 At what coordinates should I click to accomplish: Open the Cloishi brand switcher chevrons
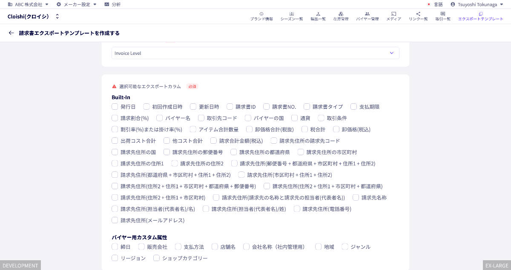click(x=57, y=17)
